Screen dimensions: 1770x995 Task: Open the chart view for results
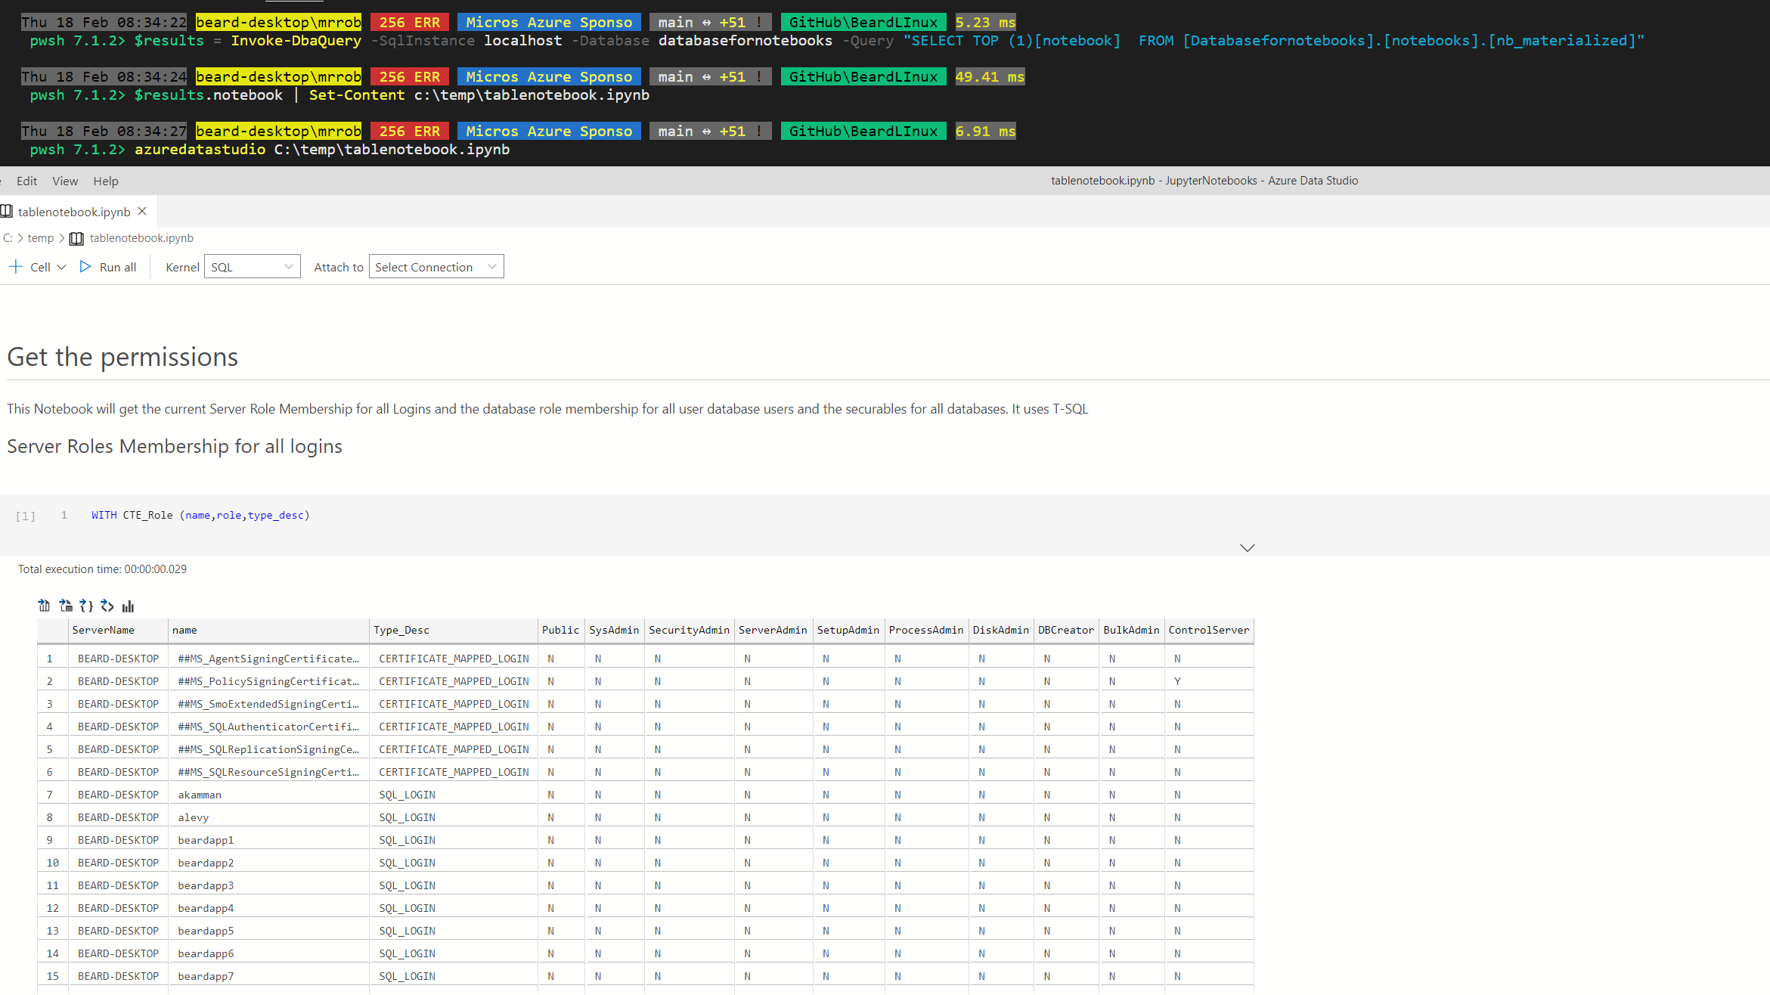(x=128, y=606)
